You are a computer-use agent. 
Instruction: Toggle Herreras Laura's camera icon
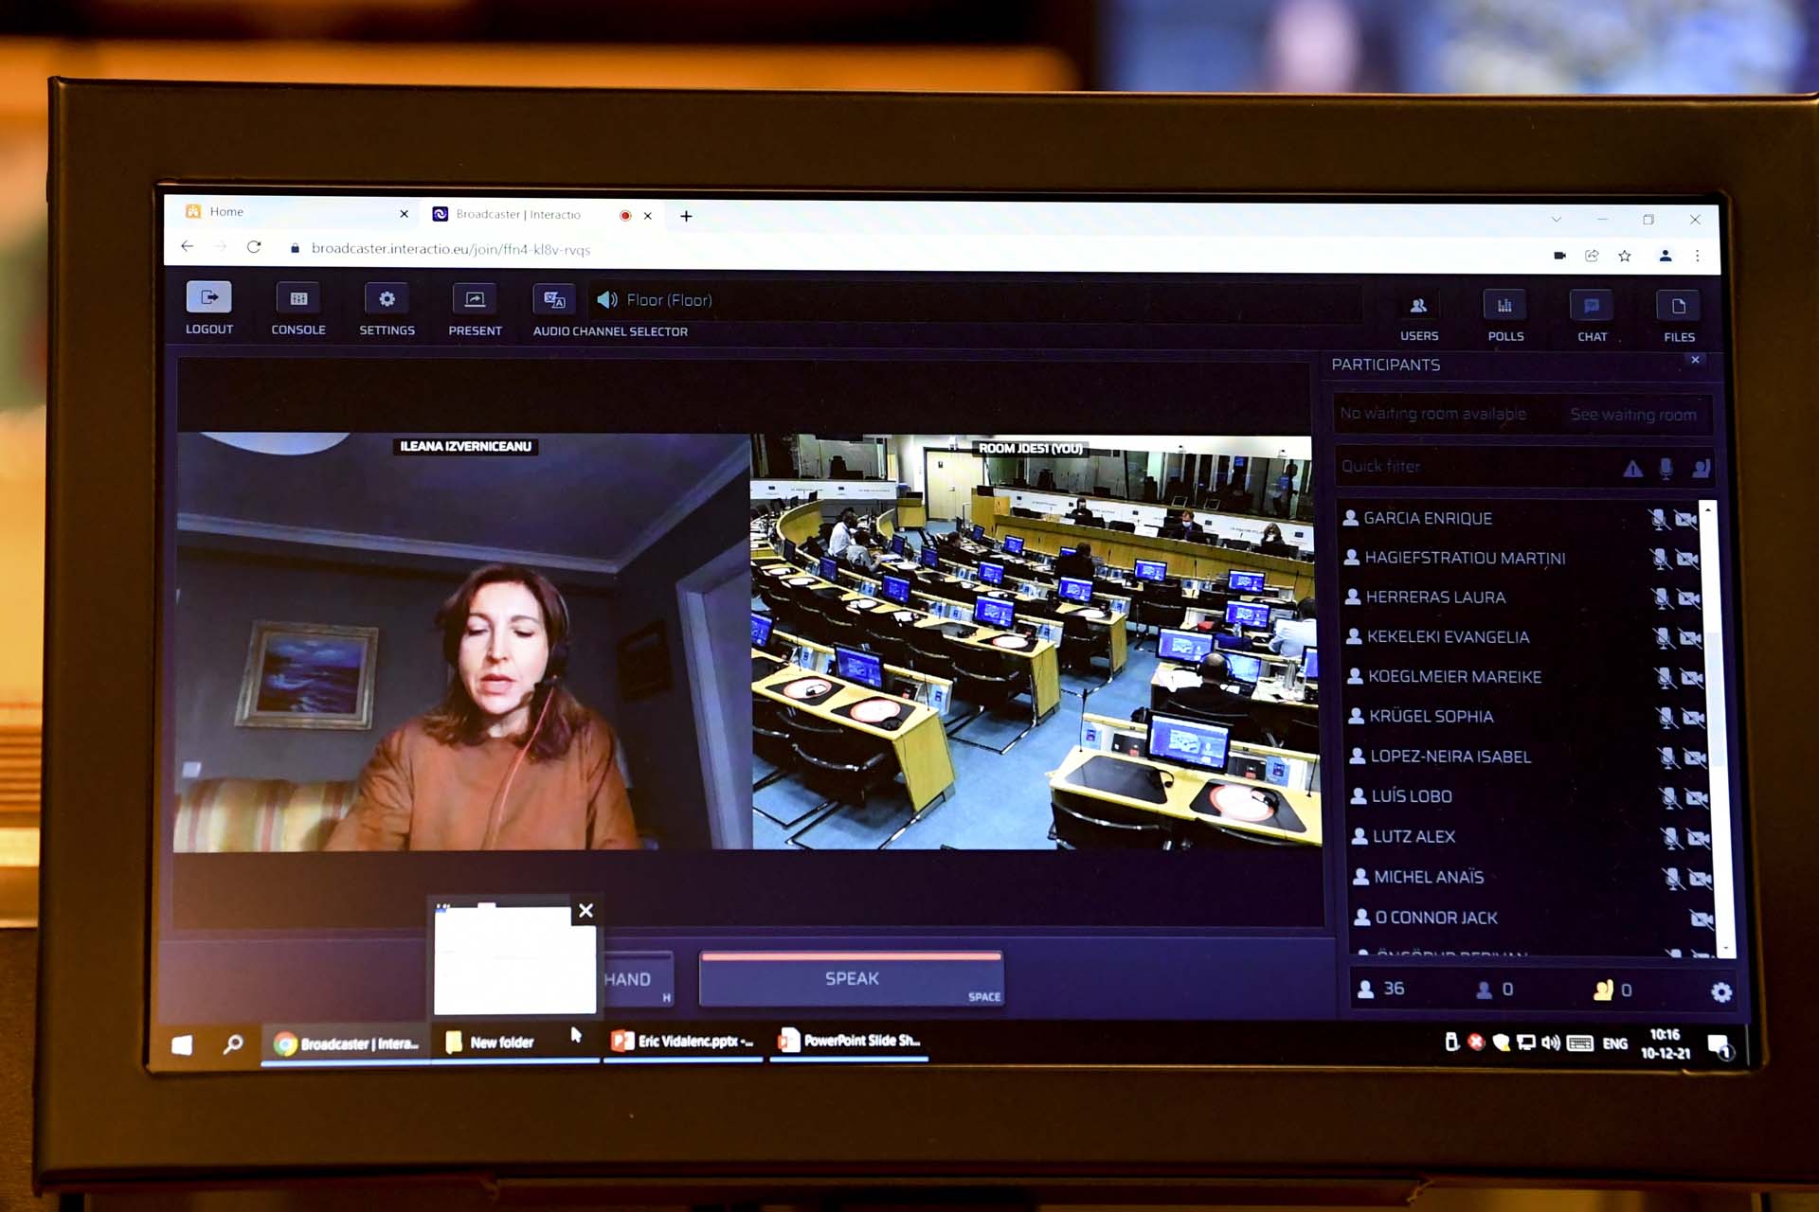tap(1688, 598)
